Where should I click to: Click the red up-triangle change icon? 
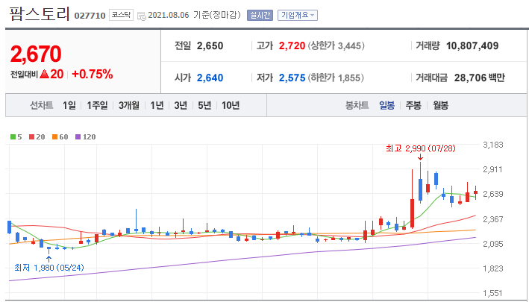45,74
